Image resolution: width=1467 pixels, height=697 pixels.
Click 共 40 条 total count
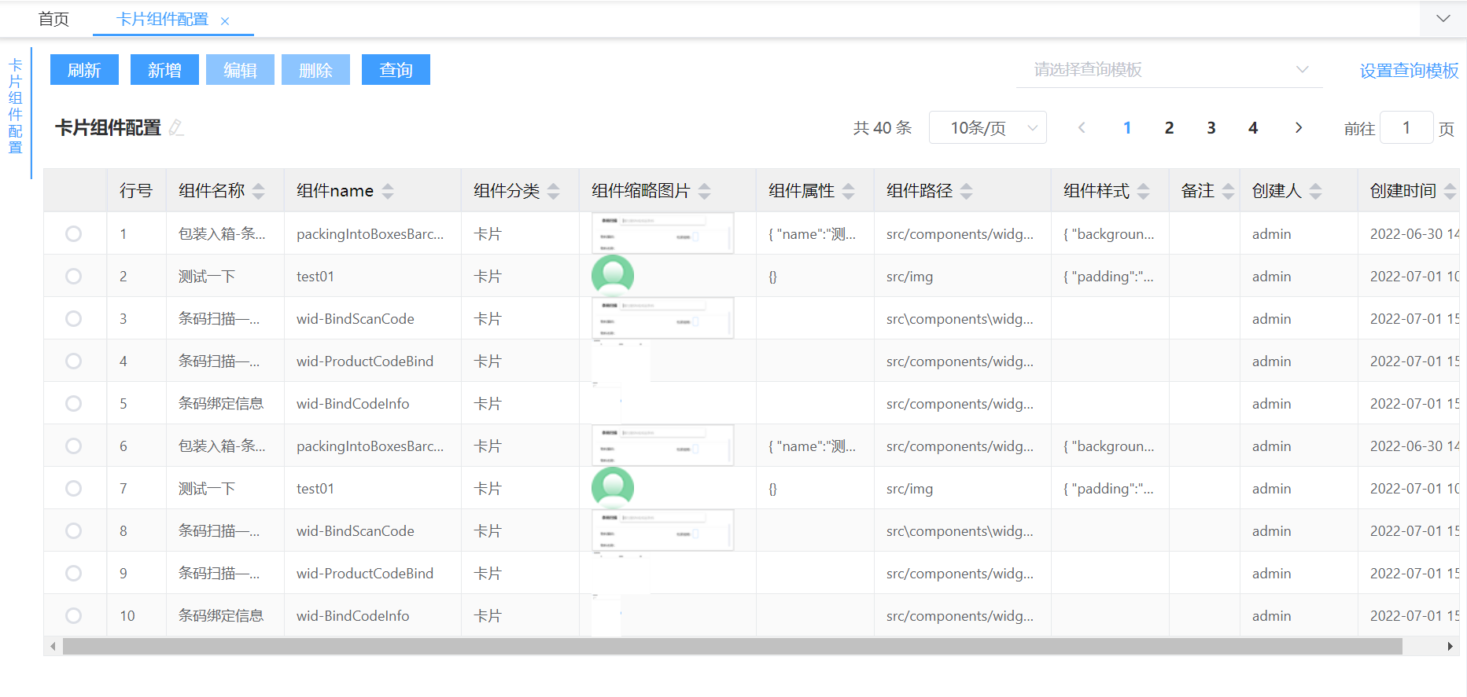coord(883,127)
